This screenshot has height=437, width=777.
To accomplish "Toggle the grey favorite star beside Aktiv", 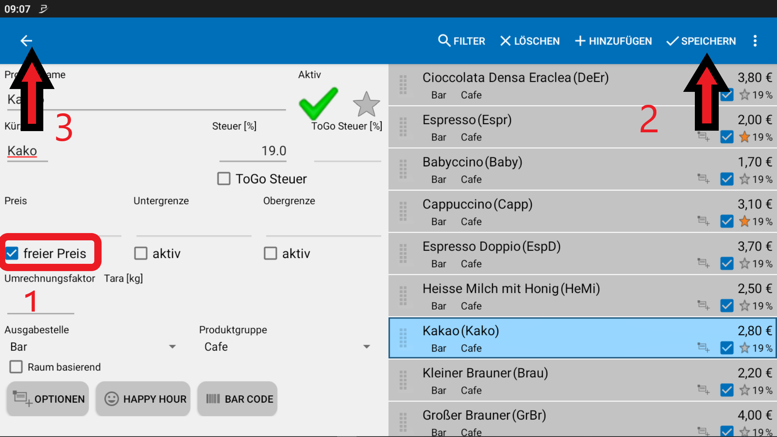I will 366,104.
